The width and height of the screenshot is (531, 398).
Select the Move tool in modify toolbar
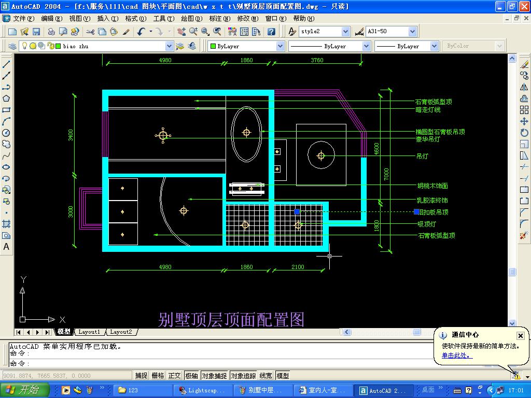524,121
